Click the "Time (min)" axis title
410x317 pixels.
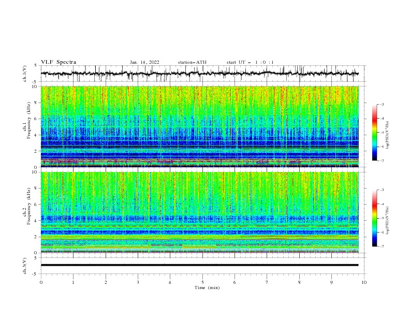[207, 287]
